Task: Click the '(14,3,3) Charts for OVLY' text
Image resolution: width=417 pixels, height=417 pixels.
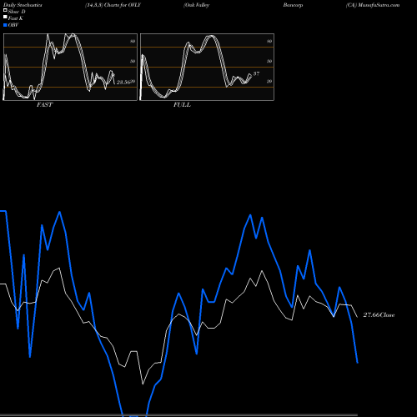Action: 113,5
